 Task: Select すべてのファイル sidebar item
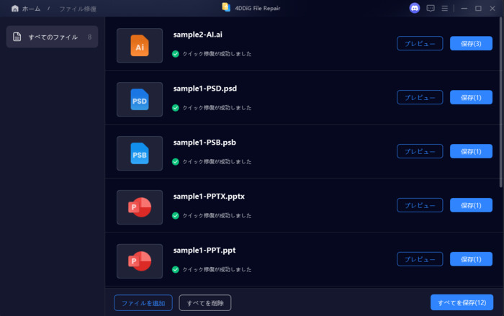click(x=52, y=37)
